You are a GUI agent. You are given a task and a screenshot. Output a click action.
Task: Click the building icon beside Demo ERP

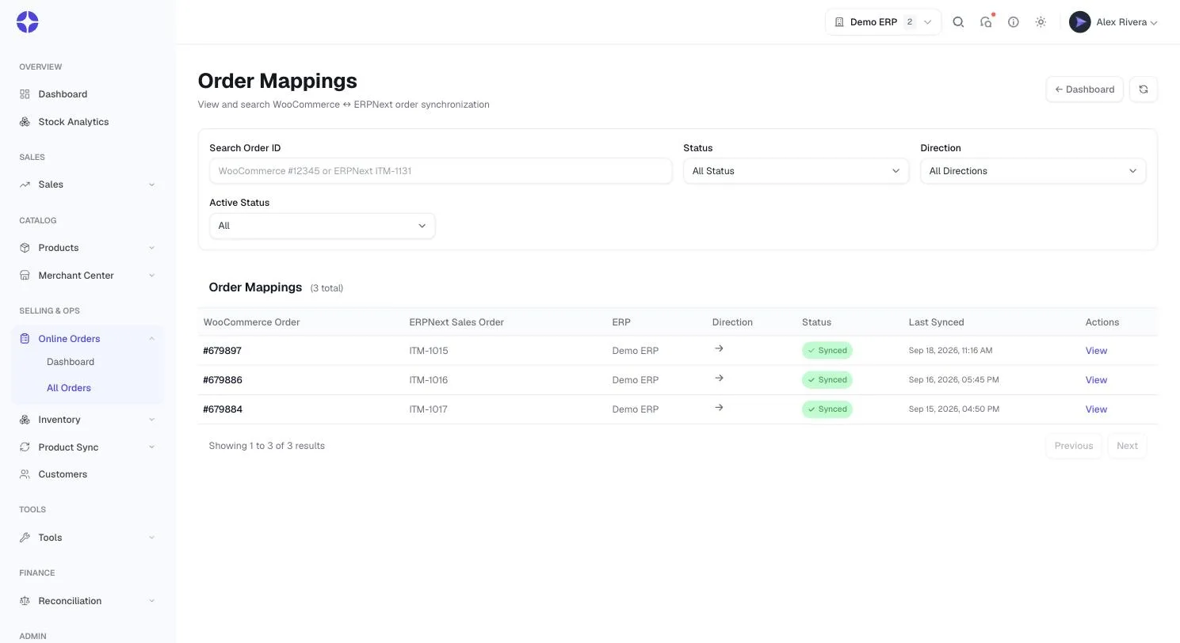click(x=839, y=22)
